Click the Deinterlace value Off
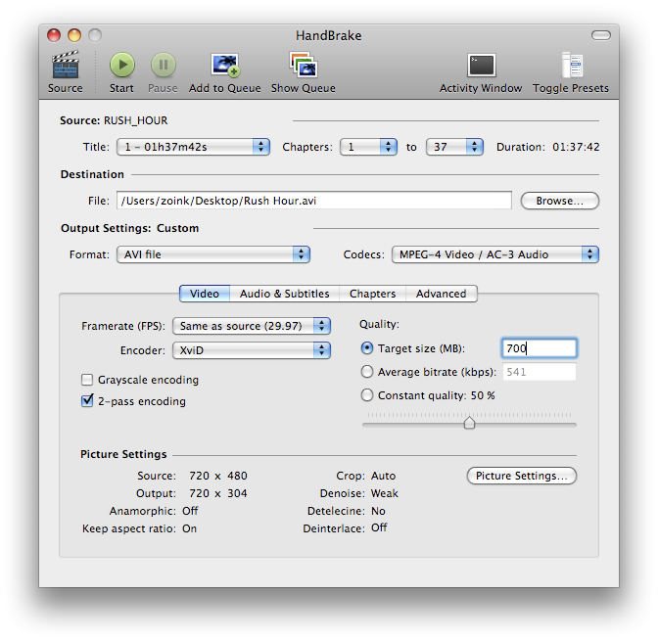 (x=379, y=527)
